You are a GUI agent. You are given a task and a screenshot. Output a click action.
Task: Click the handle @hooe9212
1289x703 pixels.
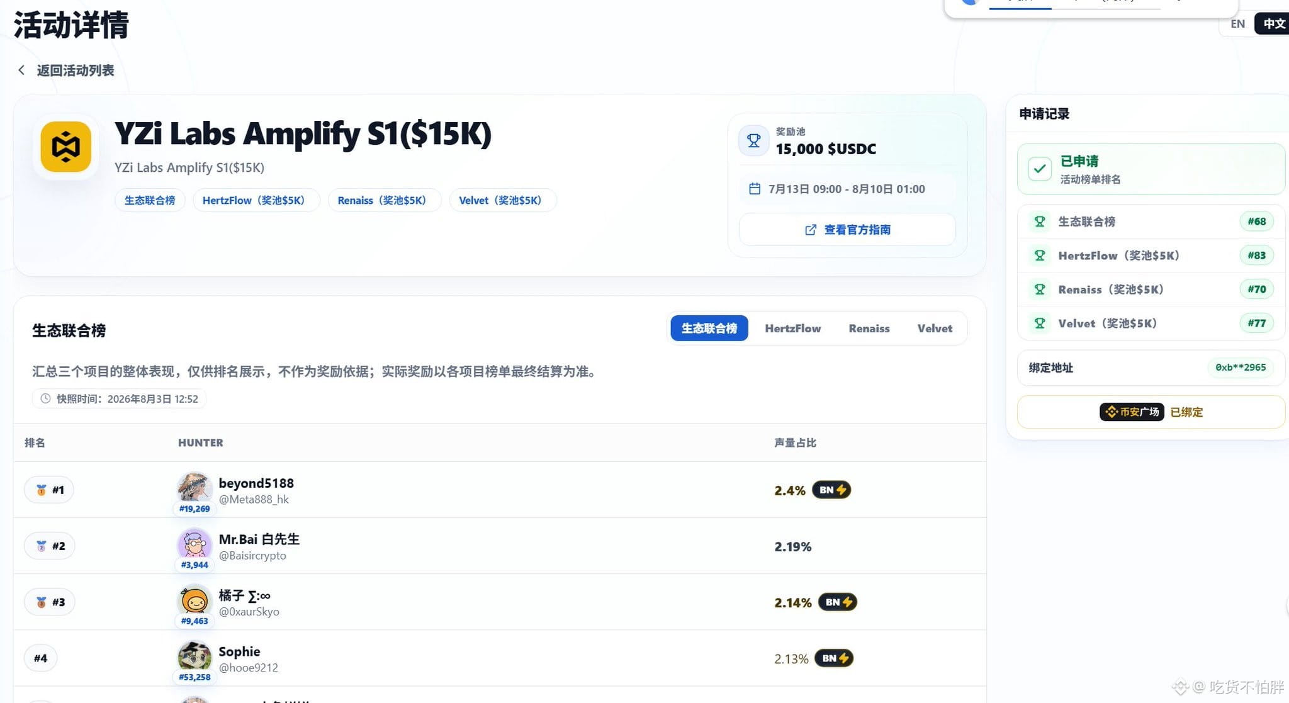click(x=249, y=668)
